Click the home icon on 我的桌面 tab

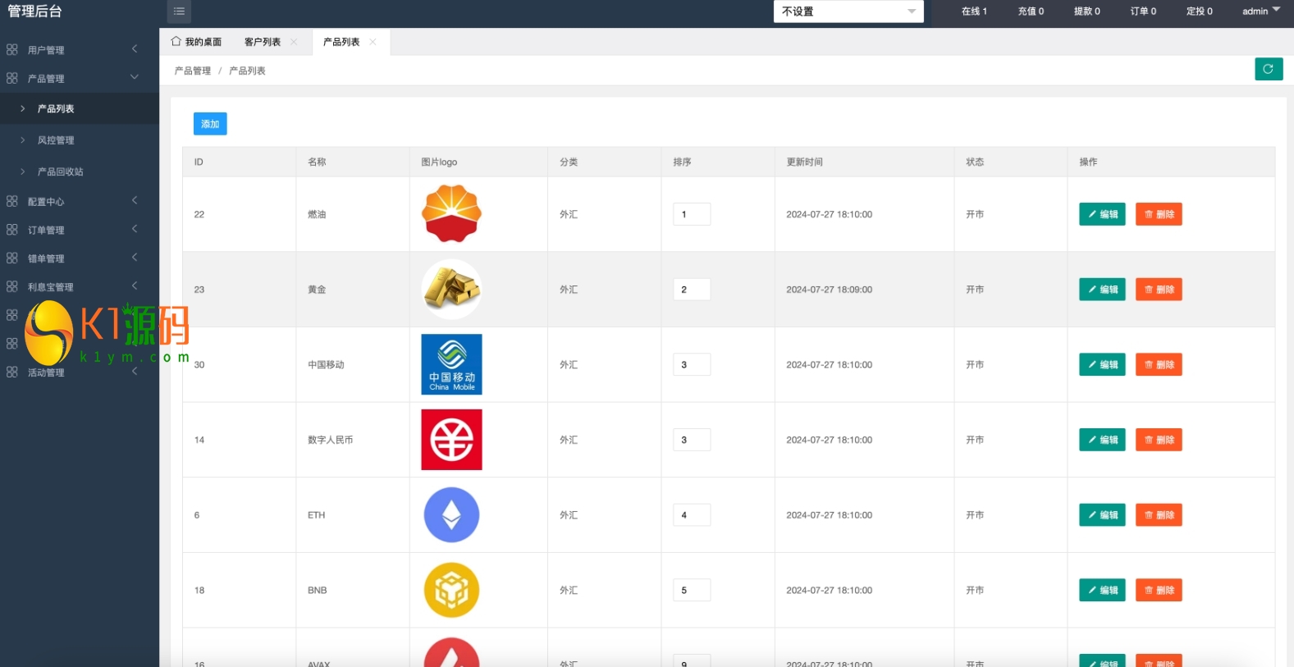176,41
